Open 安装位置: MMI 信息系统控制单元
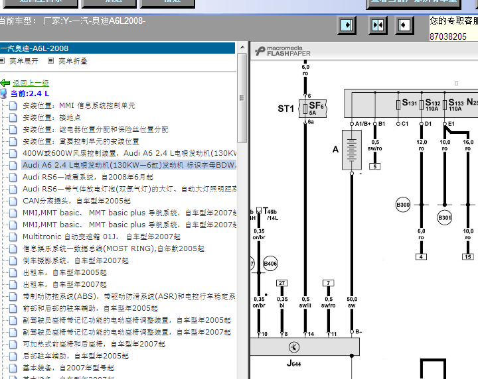Screen dimensions: 478x379 78,105
